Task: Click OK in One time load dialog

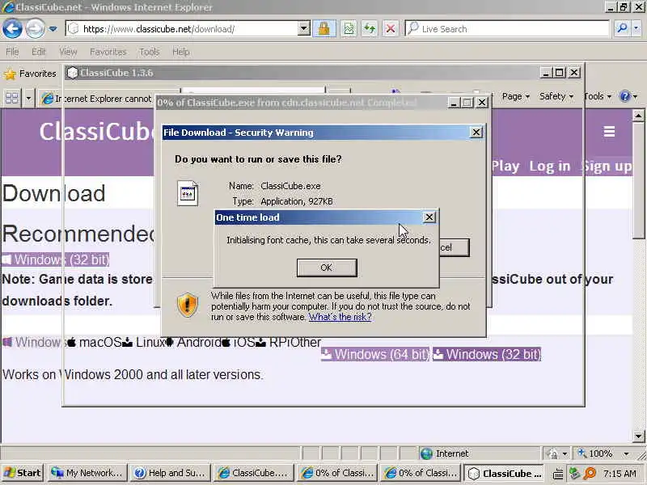Action: tap(327, 268)
